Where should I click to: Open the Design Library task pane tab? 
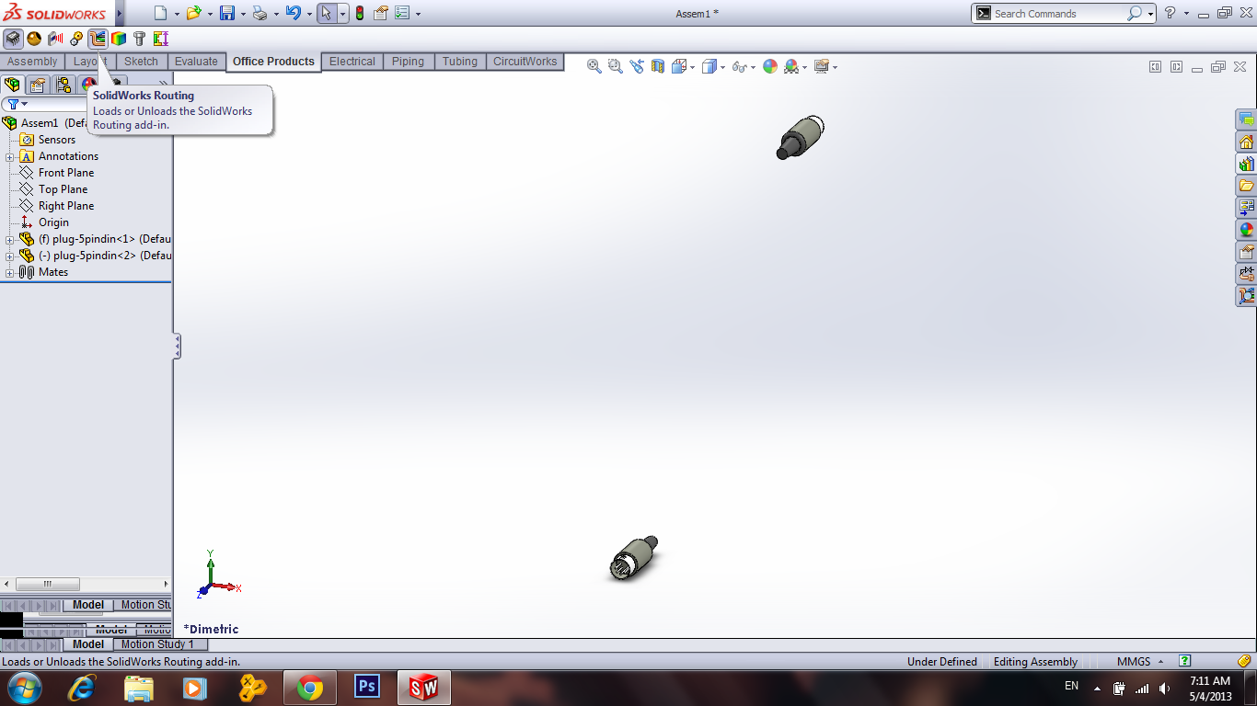tap(1247, 164)
